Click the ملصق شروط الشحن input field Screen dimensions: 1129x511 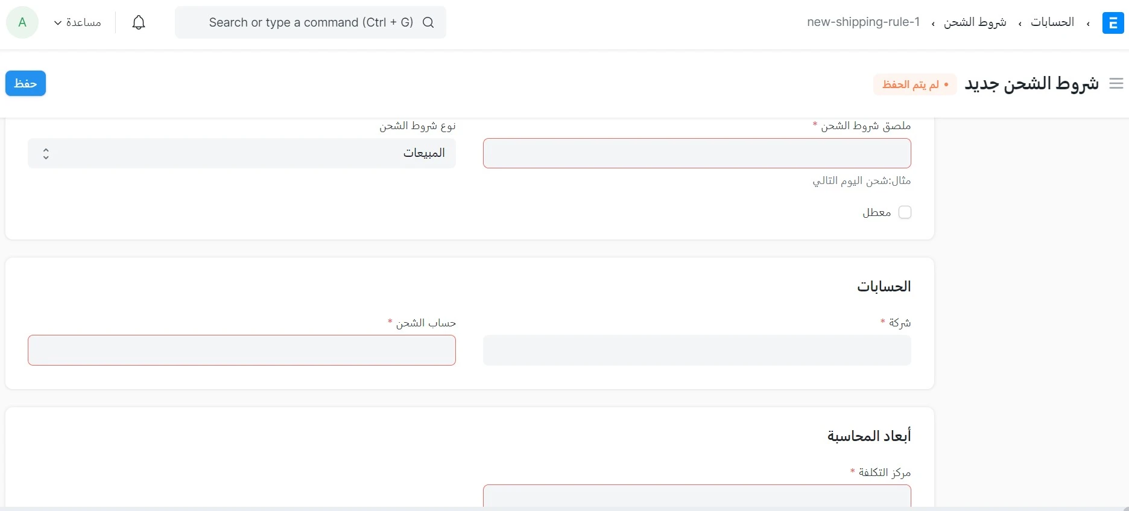click(697, 153)
